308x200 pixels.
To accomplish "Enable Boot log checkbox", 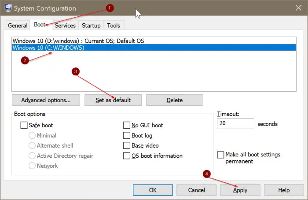I will coord(127,135).
